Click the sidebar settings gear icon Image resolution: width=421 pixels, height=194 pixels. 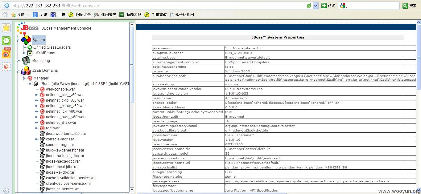pyautogui.click(x=6, y=191)
